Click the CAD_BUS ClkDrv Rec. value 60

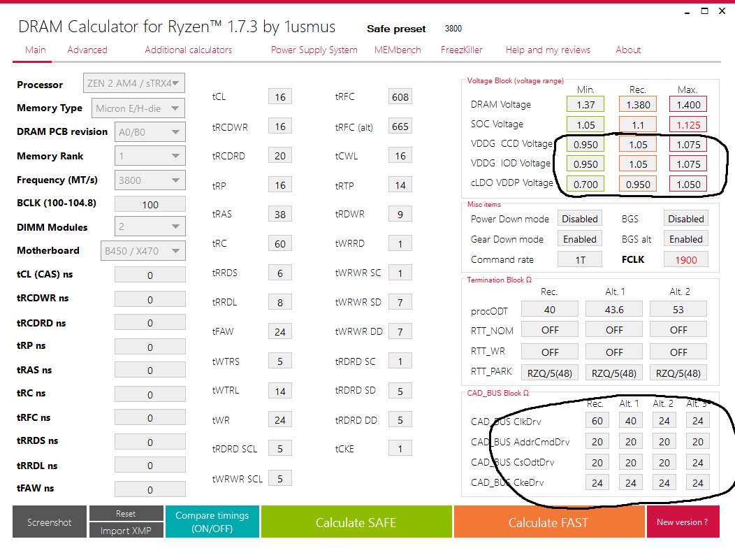[597, 421]
